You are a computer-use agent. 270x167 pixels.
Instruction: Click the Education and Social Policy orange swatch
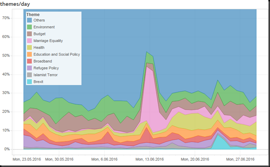29,54
